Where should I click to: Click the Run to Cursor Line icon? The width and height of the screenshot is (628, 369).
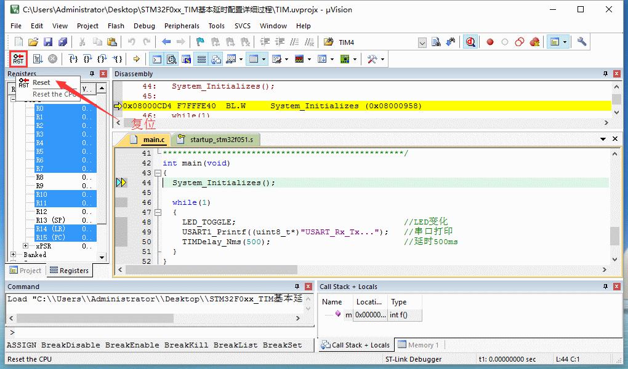[x=117, y=59]
